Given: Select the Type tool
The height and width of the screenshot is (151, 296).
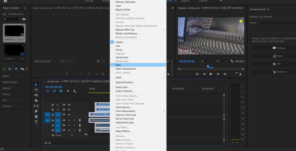Looking at the screenshot, I should [36, 122].
